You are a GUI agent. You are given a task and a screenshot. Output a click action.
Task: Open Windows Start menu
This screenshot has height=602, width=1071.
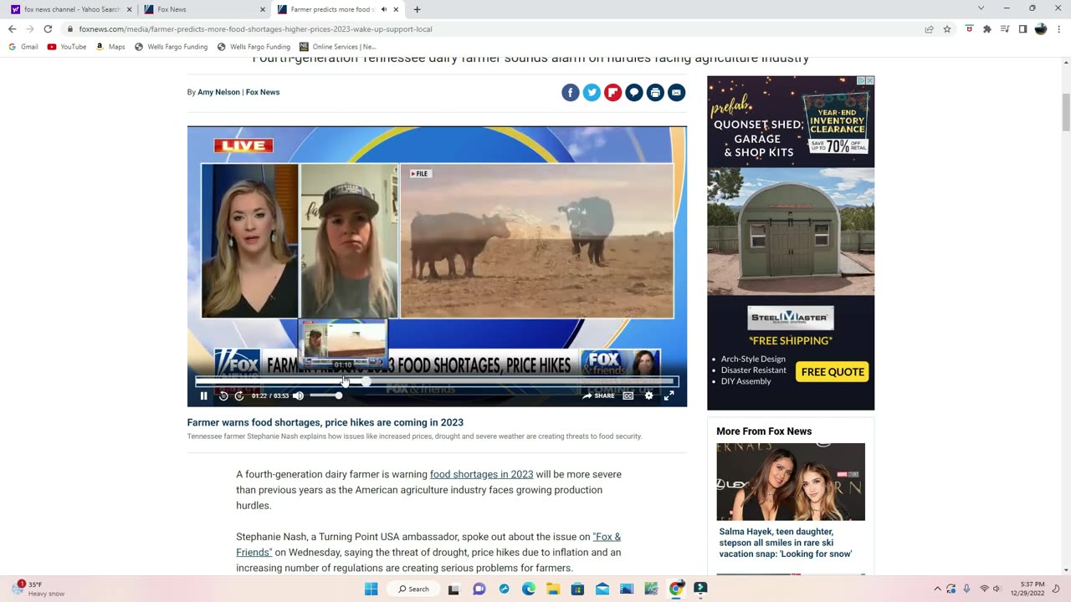click(x=372, y=589)
